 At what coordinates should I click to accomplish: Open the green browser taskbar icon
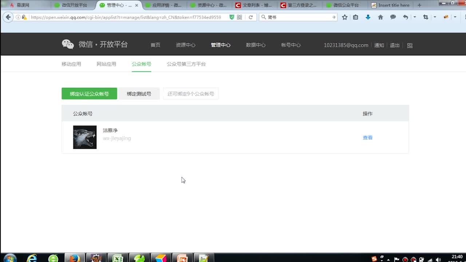[x=53, y=258]
